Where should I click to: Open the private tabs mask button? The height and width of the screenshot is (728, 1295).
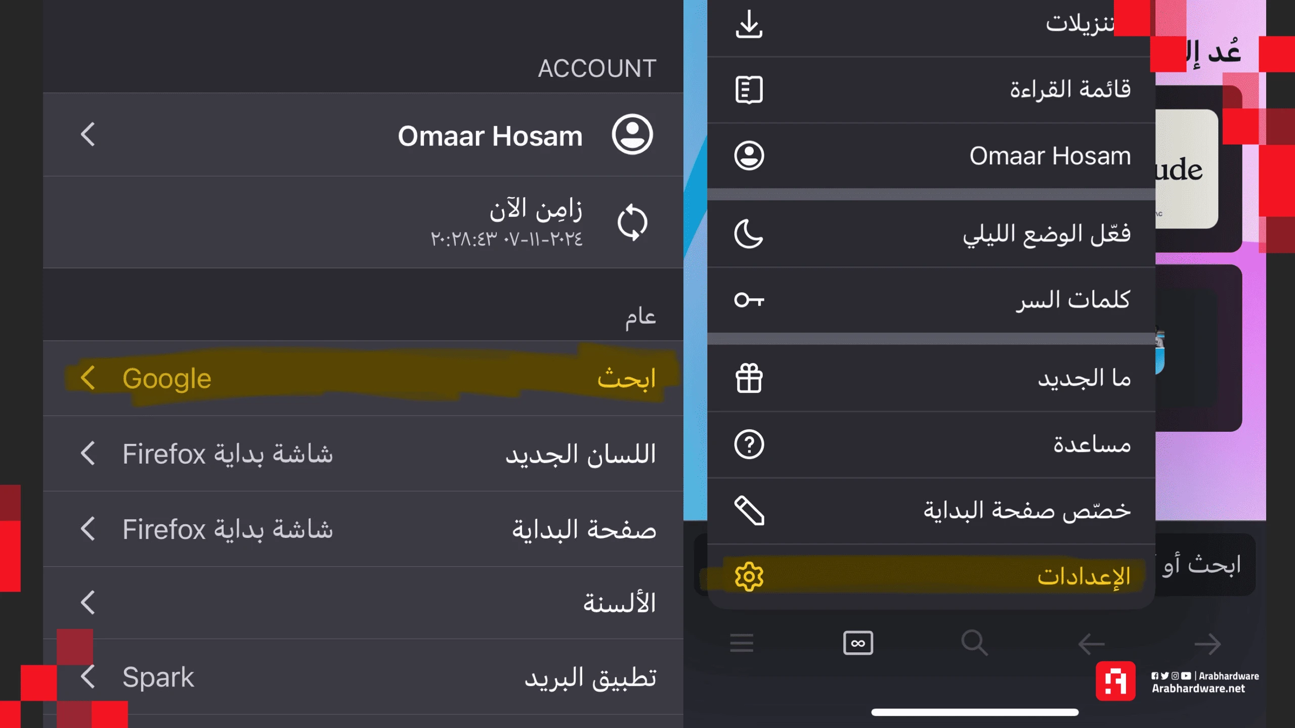click(858, 643)
